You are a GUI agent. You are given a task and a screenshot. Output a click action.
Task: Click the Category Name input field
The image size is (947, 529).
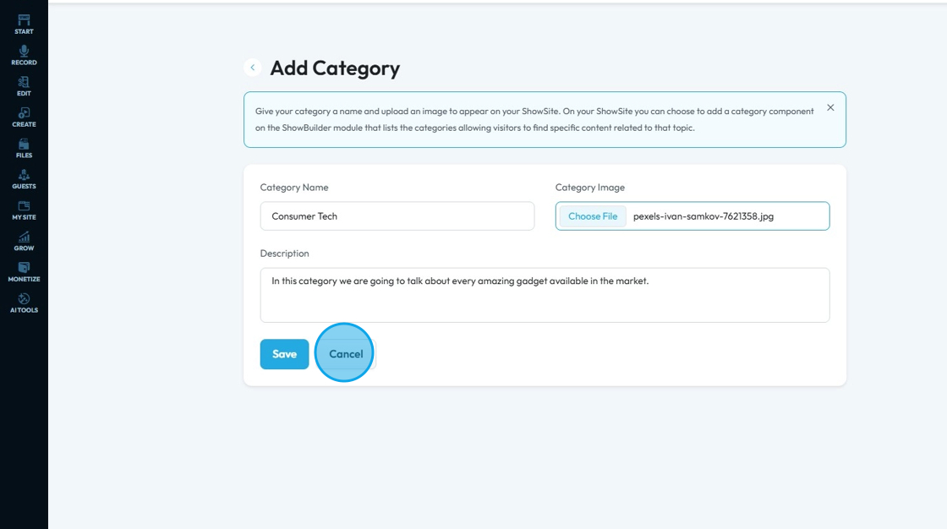click(397, 216)
